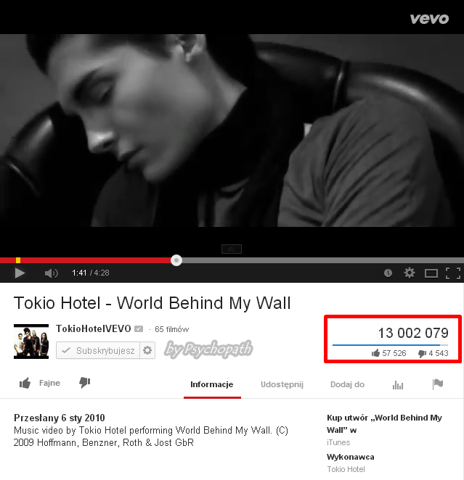The width and height of the screenshot is (464, 480).
Task: Enter fullscreen mode
Action: [x=453, y=273]
